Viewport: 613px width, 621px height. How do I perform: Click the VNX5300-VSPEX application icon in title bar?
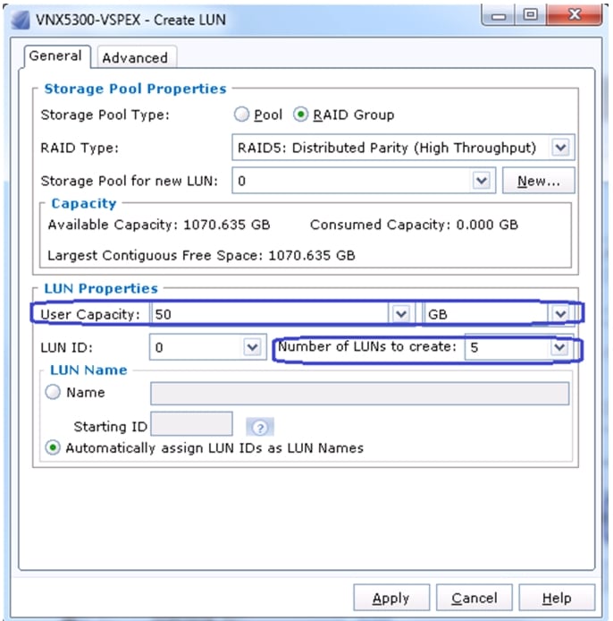(21, 20)
